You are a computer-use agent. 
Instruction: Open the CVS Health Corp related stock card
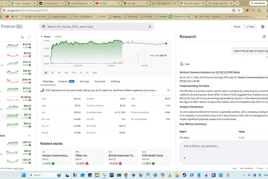click(x=155, y=158)
